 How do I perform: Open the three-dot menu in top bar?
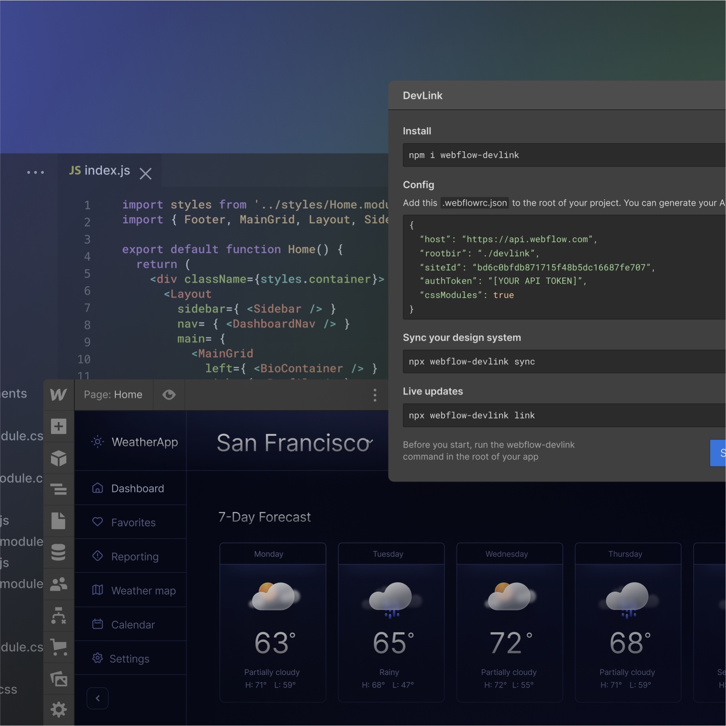tap(375, 395)
